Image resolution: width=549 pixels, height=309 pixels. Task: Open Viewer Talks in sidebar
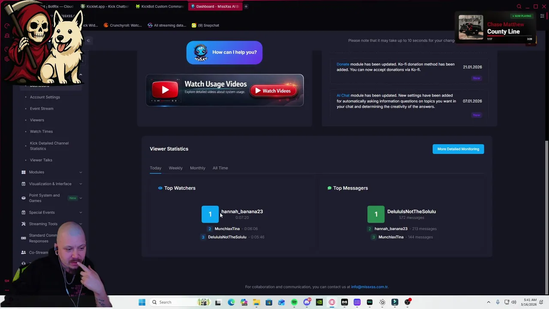click(x=41, y=160)
